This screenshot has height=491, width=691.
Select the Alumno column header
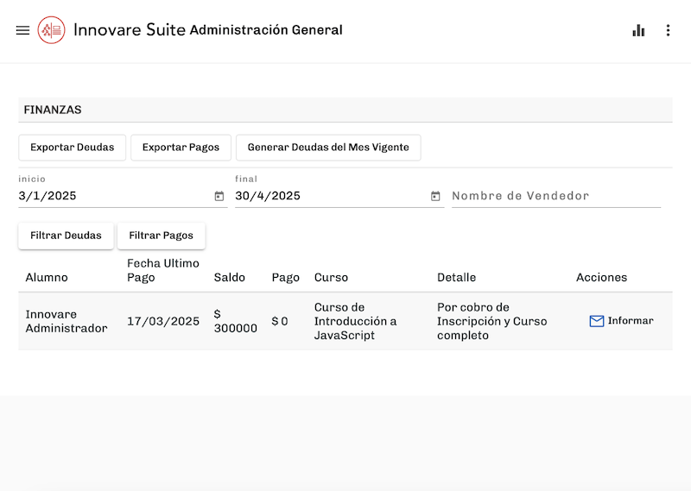tap(47, 278)
